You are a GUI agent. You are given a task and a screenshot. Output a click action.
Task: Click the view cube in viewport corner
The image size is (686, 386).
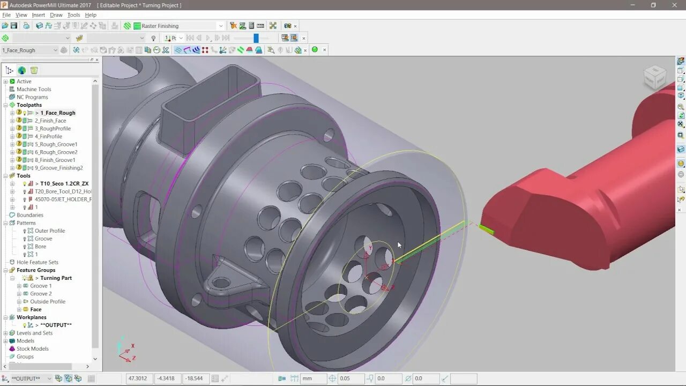(x=654, y=77)
